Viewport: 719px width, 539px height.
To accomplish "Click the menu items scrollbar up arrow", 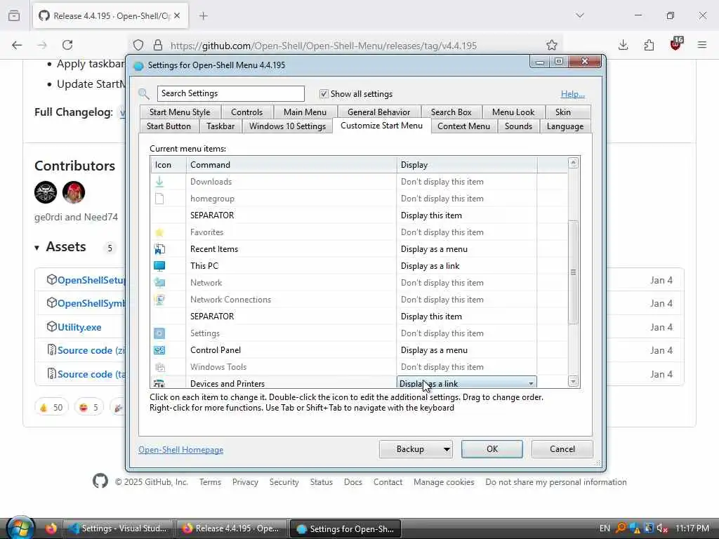I will (573, 163).
